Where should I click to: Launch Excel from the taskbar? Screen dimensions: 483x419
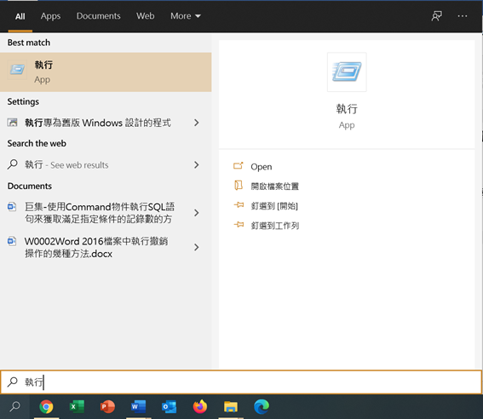[x=77, y=407]
